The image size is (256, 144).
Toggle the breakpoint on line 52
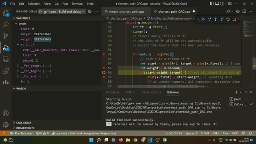[104, 54]
